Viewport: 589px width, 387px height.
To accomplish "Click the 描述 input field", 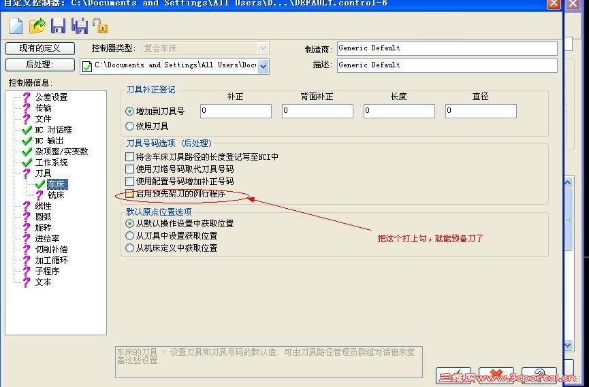I will click(447, 65).
